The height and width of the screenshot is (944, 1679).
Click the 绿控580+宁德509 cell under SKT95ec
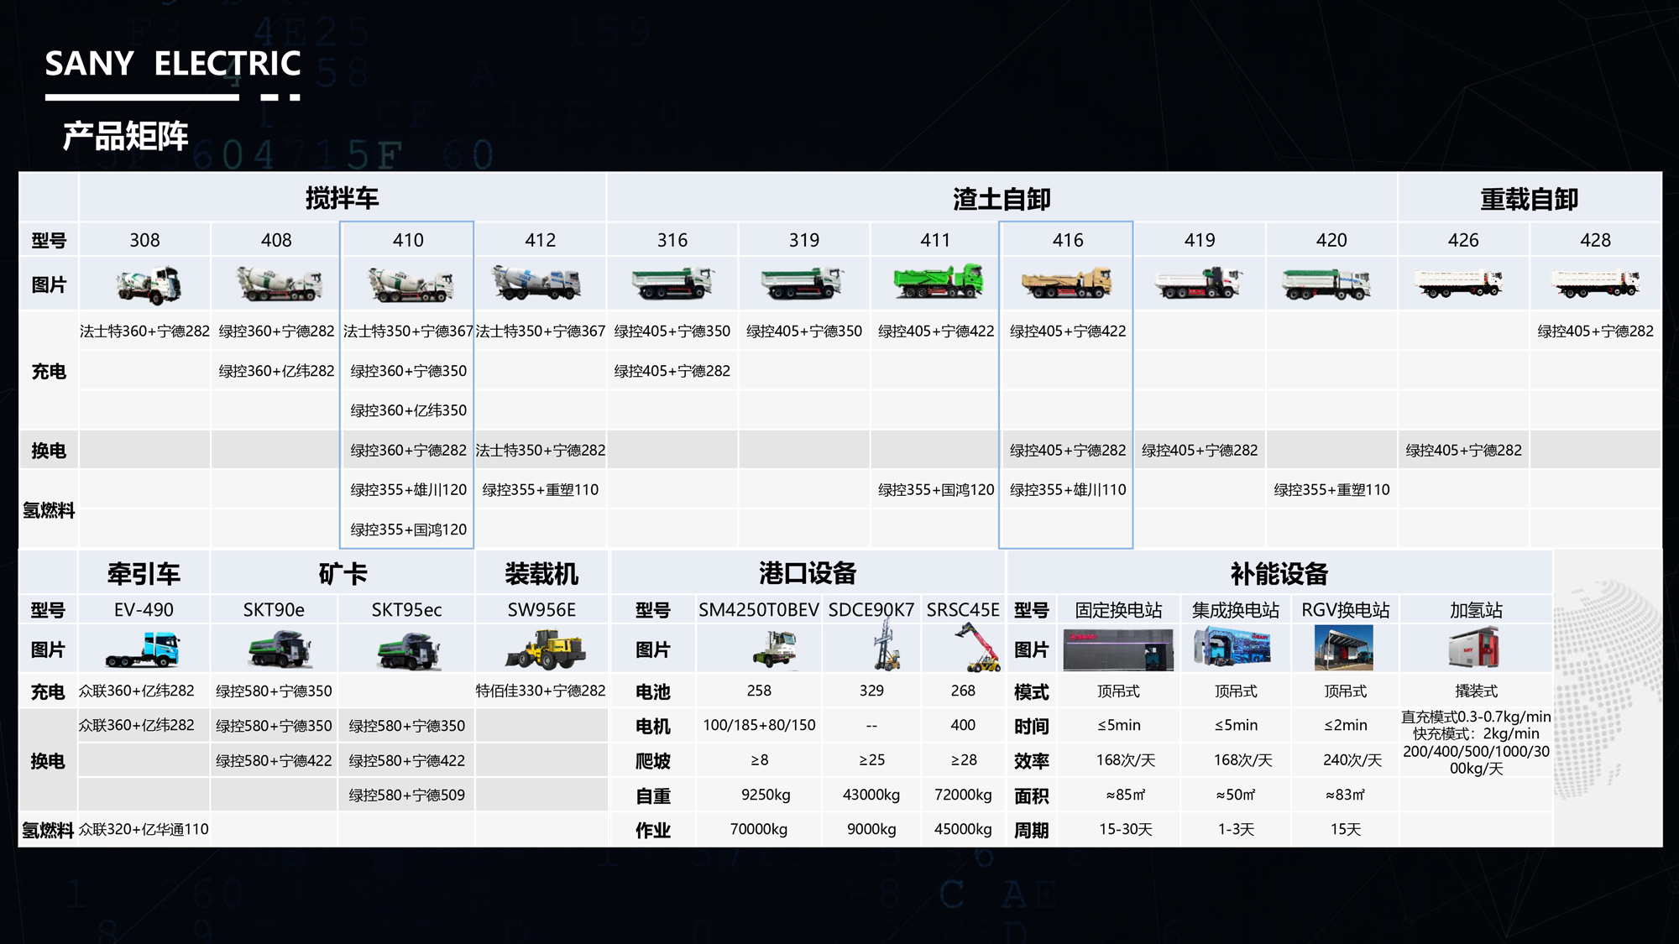406,795
